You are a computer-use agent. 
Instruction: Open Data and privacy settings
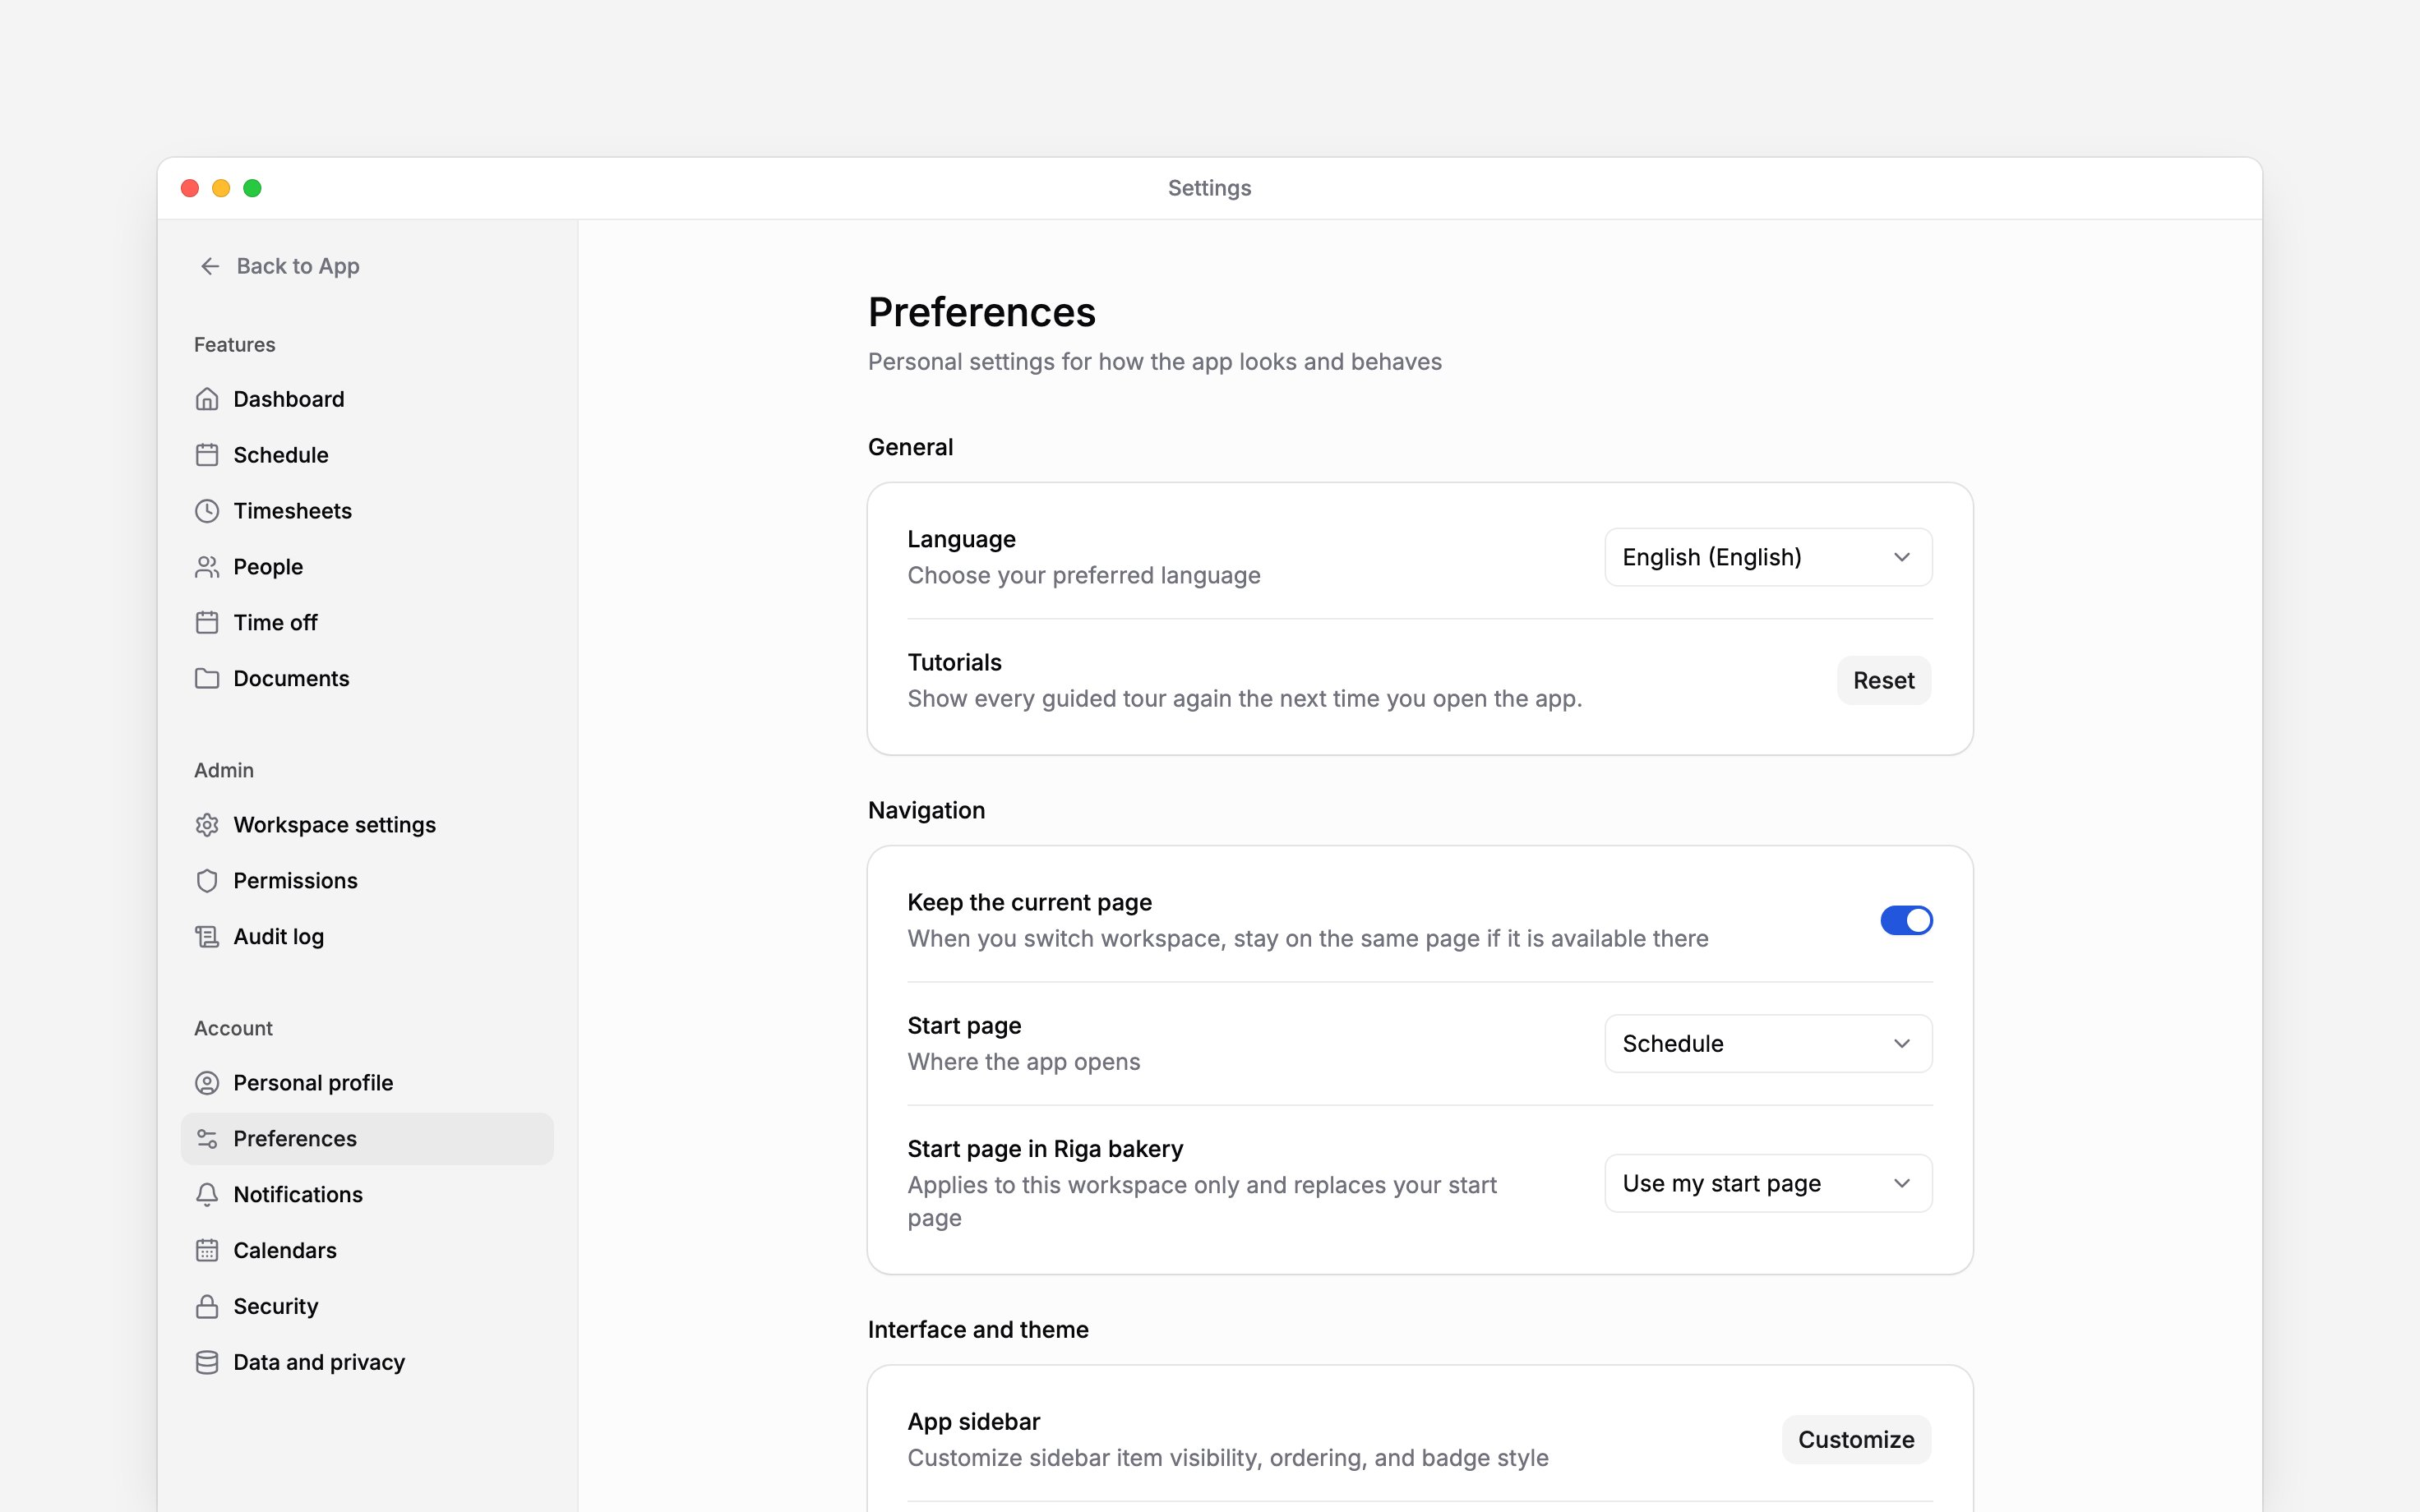367,1363
